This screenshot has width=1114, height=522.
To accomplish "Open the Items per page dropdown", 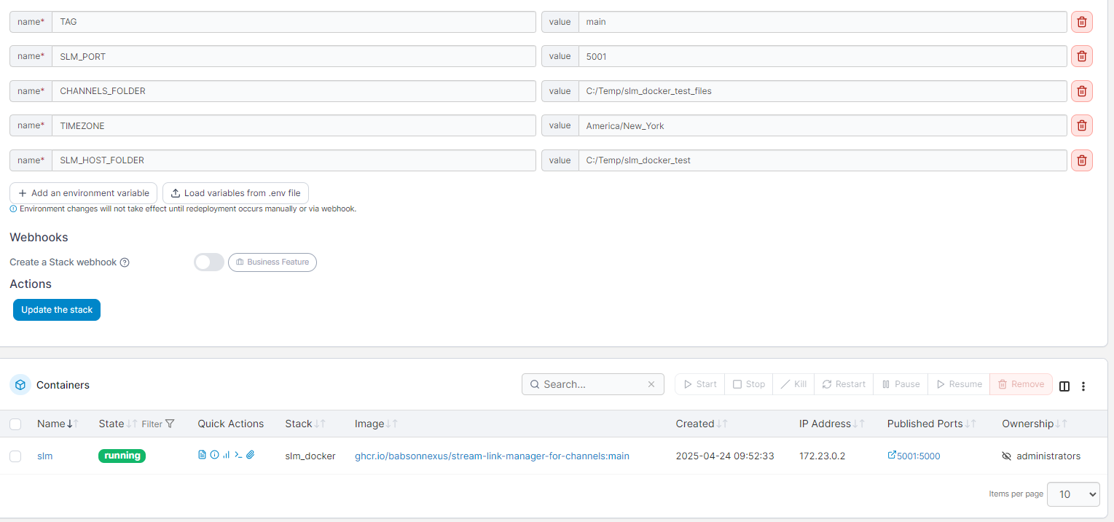I will click(x=1072, y=494).
